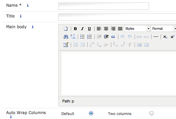Select the Two columns radio option
This screenshot has width=176, height=119.
pyautogui.click(x=151, y=113)
